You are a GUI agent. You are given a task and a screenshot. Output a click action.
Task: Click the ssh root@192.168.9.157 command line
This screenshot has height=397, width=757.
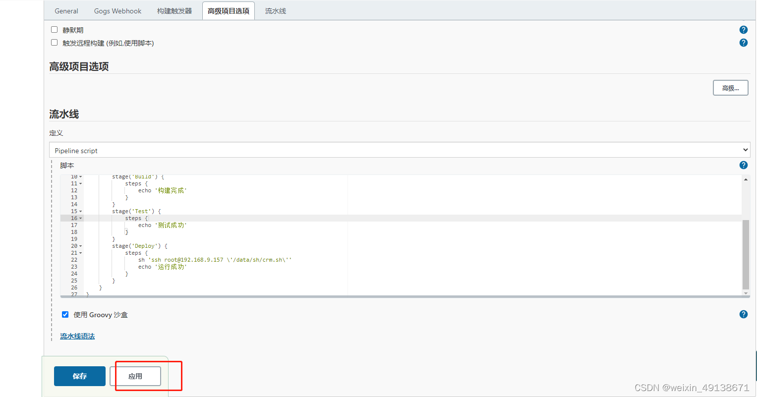(x=215, y=260)
